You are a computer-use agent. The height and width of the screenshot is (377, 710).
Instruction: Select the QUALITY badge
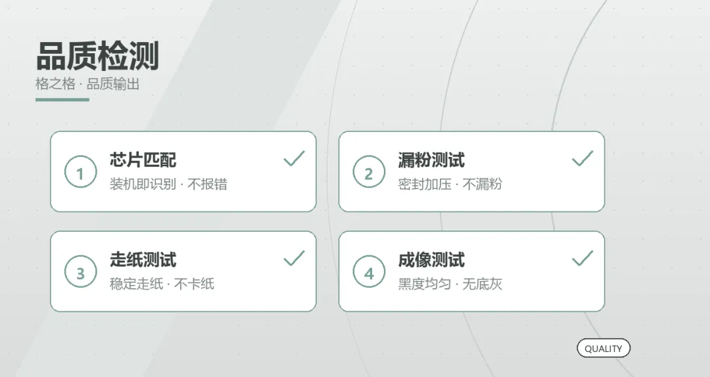click(x=603, y=348)
